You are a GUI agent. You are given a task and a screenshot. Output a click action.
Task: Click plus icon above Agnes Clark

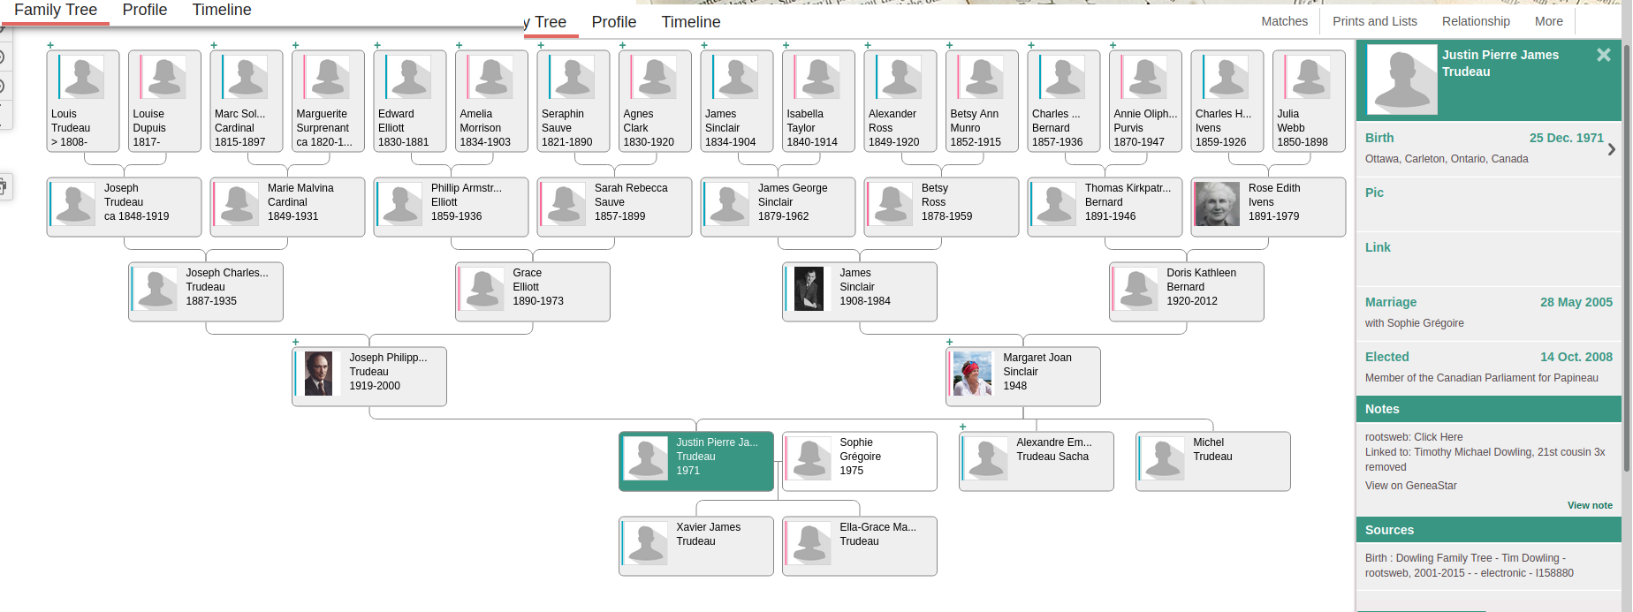pyautogui.click(x=622, y=45)
